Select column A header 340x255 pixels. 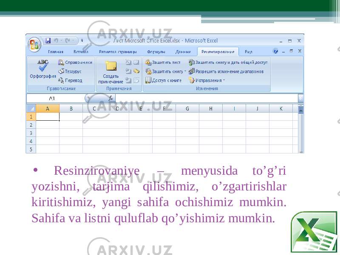48,108
